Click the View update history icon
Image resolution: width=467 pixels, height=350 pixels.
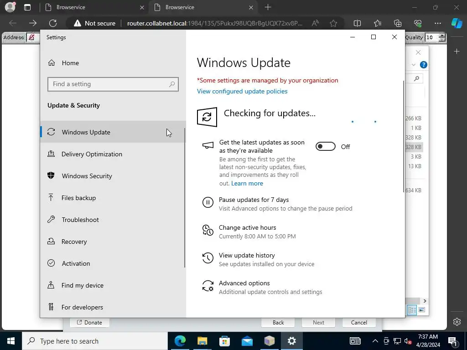208,258
